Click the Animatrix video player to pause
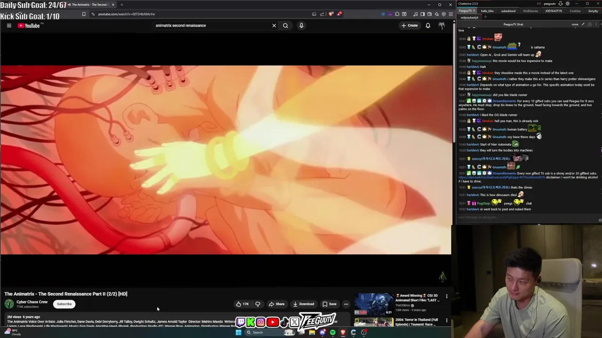Screen dimensions: 602x338 click(226, 160)
